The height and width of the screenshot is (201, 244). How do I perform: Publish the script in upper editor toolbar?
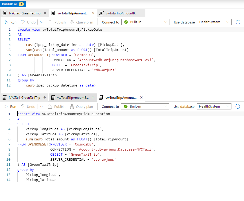point(57,22)
